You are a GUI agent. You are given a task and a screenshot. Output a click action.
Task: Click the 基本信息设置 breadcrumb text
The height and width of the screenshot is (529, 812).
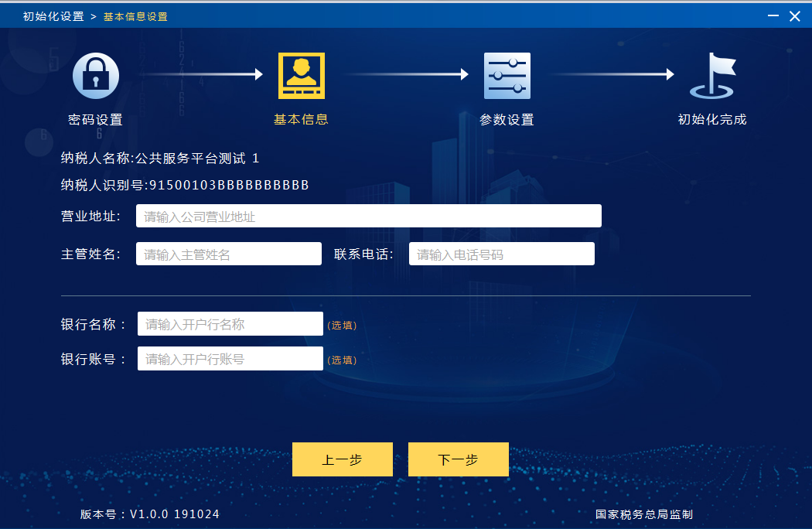click(135, 16)
